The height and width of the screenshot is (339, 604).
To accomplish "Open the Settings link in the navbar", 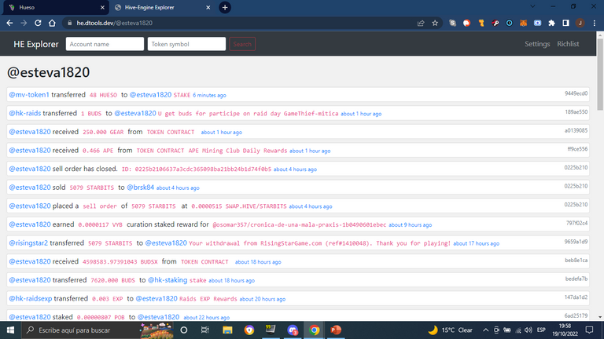I will point(537,44).
